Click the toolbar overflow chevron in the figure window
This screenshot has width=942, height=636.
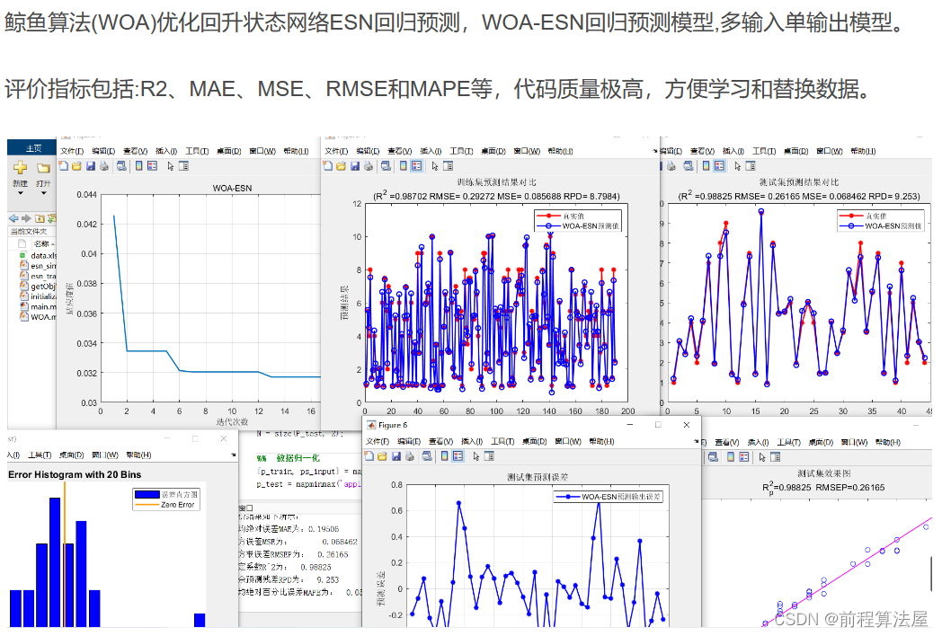click(698, 439)
